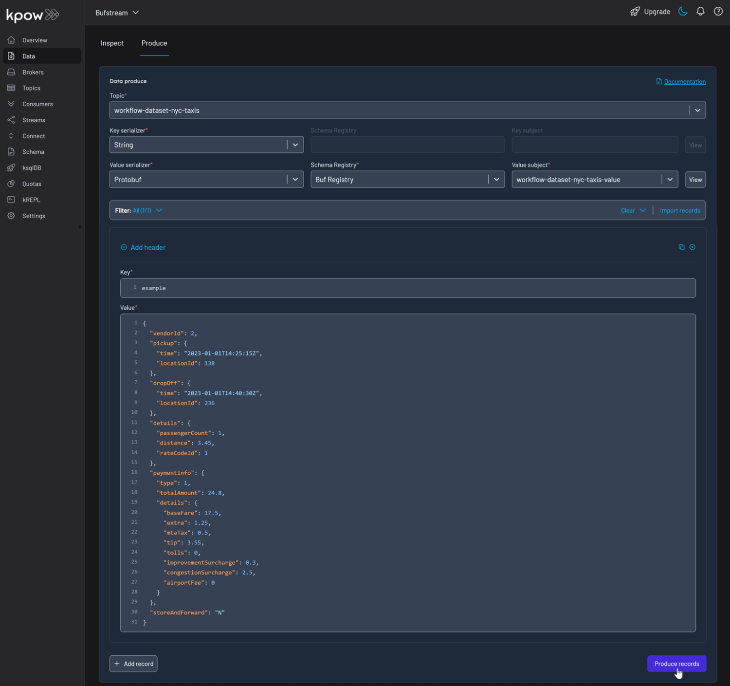Viewport: 730px width, 686px height.
Task: Open the Documentation link
Action: point(684,82)
